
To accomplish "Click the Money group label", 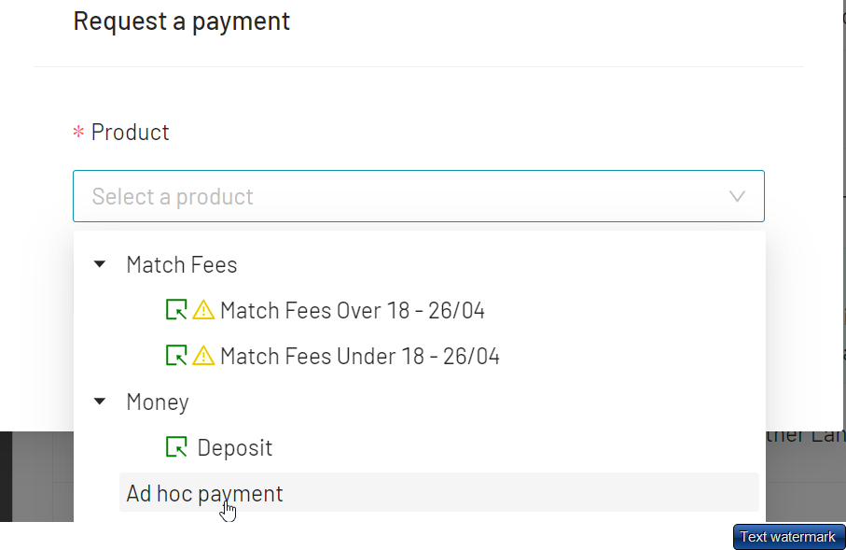I will 157,402.
